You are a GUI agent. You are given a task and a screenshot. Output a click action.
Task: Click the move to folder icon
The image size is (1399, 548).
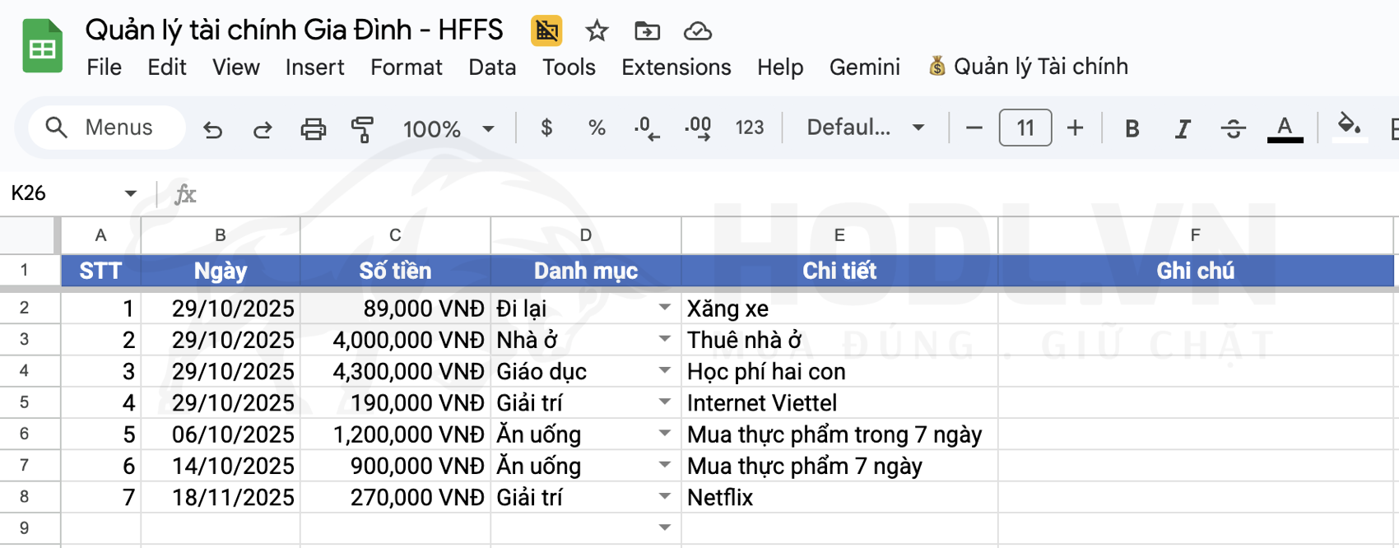647,31
